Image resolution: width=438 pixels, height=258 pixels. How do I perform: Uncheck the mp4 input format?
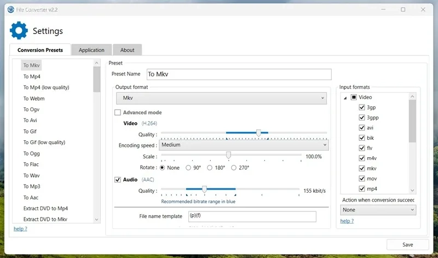coord(362,188)
